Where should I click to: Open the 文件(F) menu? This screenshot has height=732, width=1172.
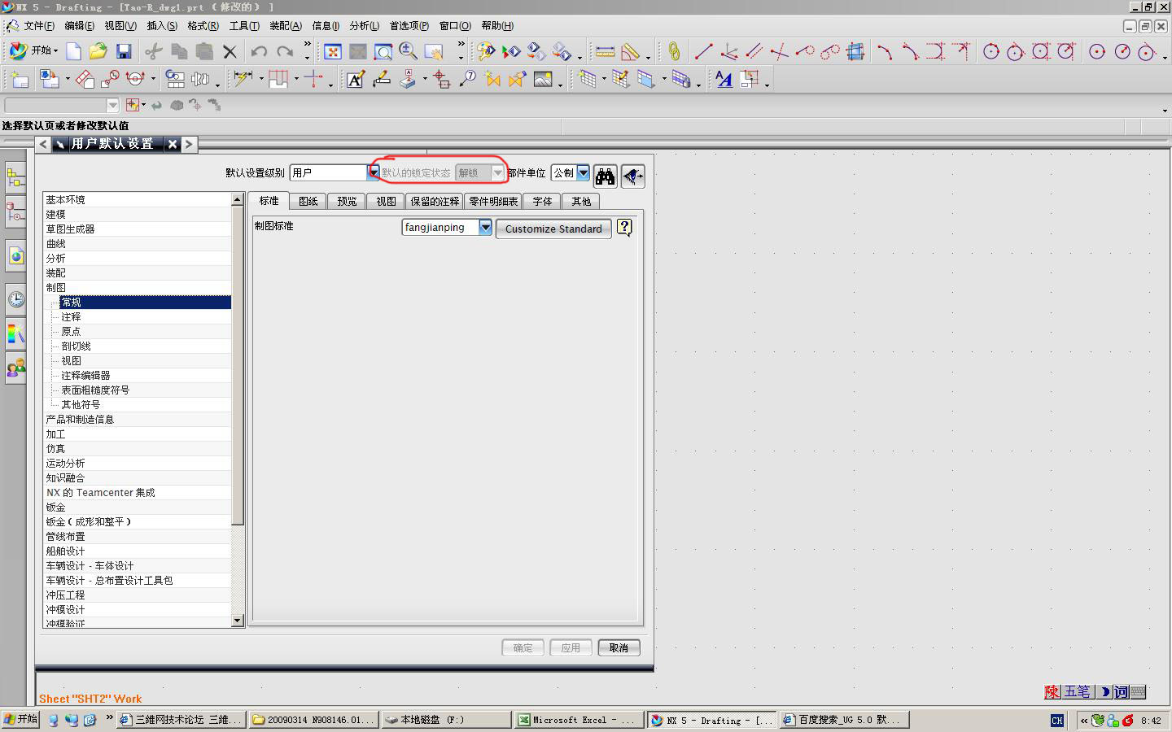coord(39,26)
